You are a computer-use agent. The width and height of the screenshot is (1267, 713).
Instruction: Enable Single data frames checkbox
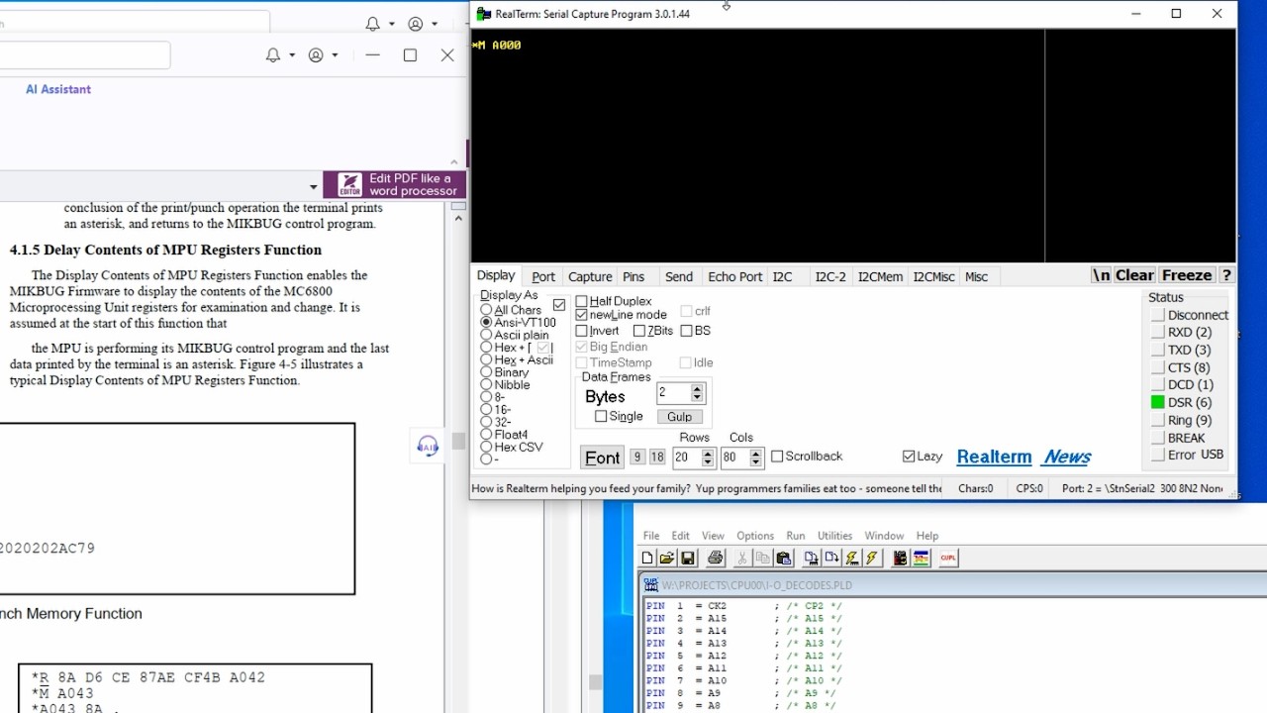(601, 417)
